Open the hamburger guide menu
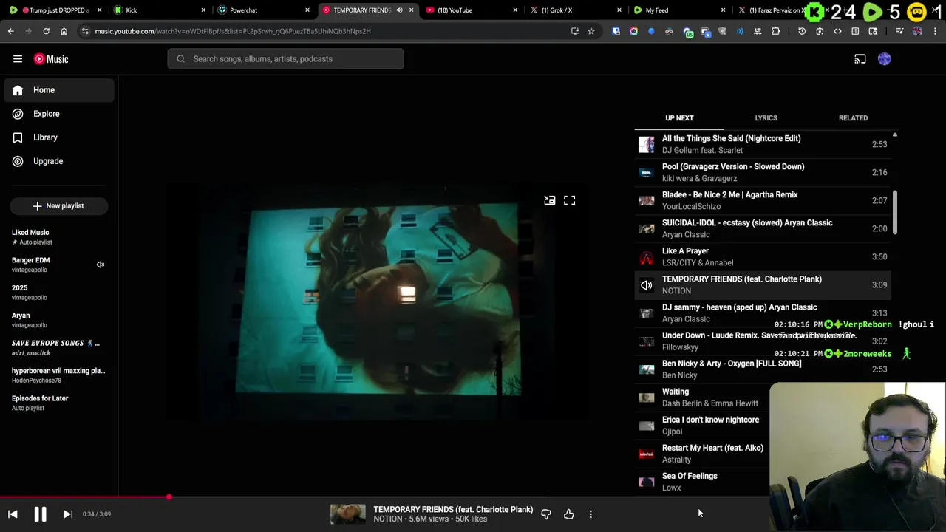This screenshot has width=946, height=532. [18, 59]
